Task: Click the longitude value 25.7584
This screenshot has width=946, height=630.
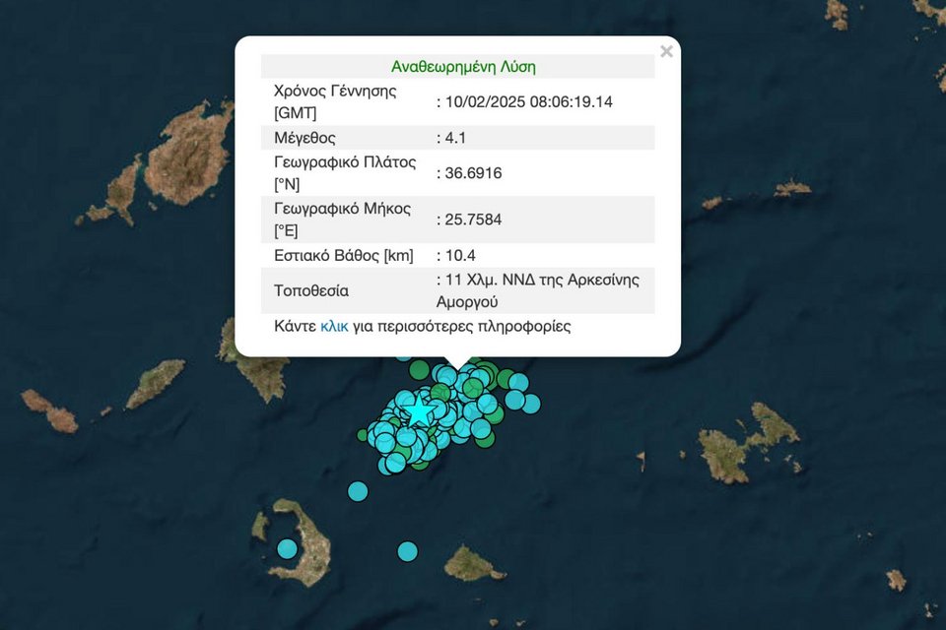Action: (474, 220)
